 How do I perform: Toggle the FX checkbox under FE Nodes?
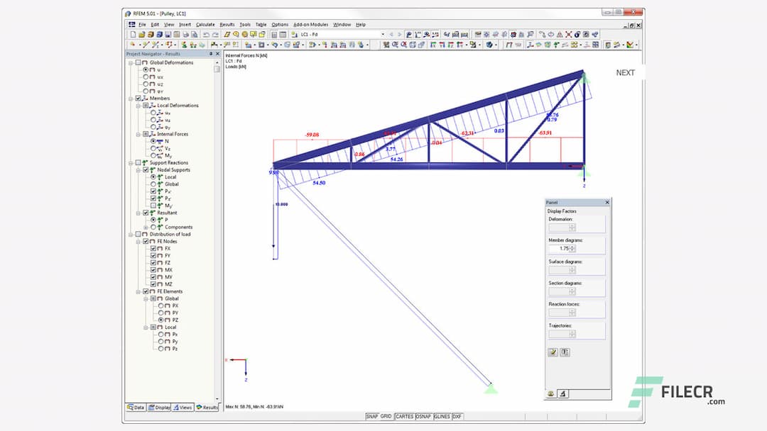click(x=153, y=248)
